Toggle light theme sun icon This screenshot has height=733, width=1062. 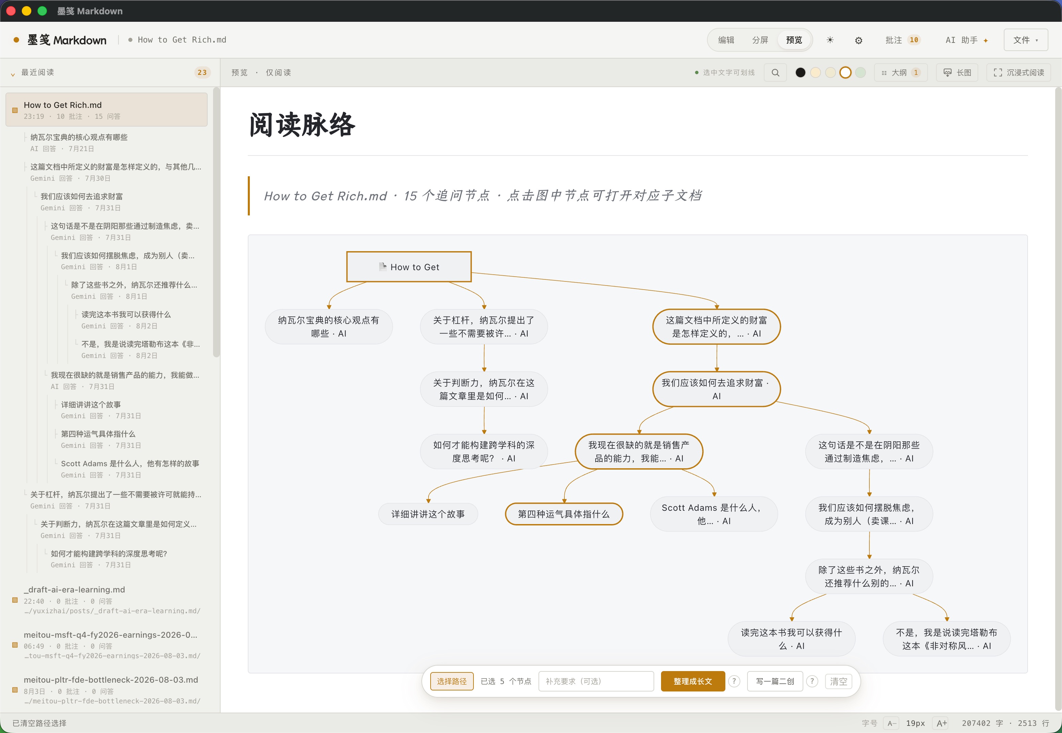[x=830, y=40]
